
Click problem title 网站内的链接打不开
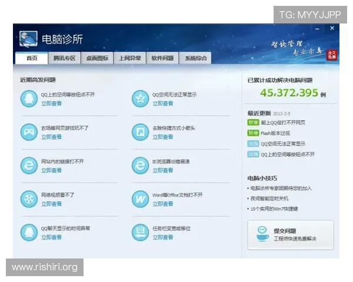62,161
